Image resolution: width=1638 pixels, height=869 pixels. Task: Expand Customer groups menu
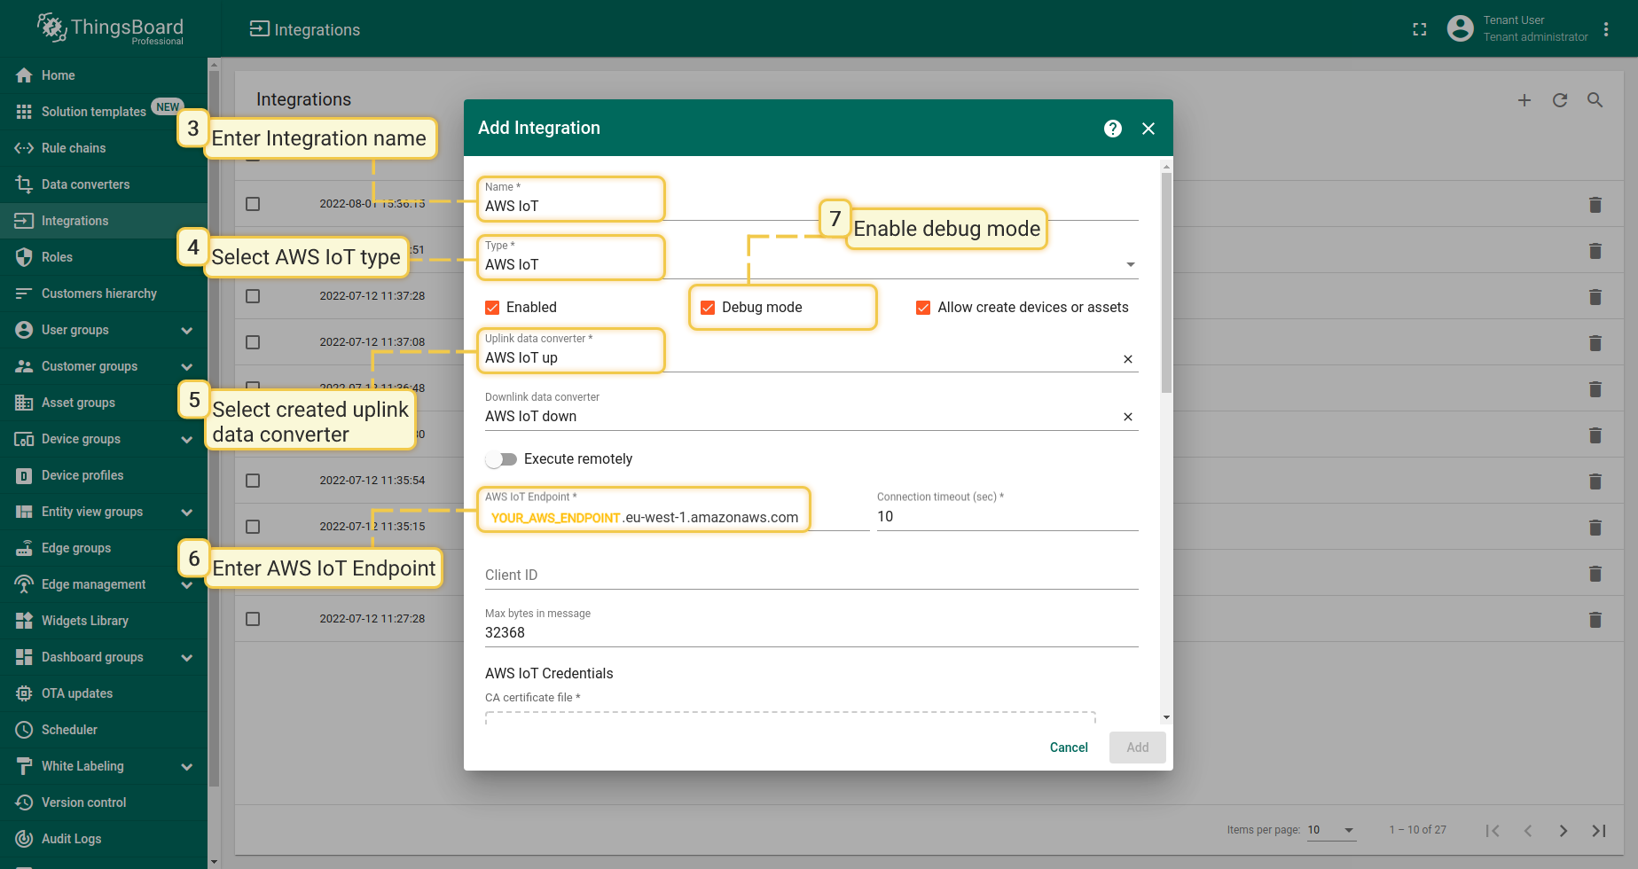[x=187, y=367]
